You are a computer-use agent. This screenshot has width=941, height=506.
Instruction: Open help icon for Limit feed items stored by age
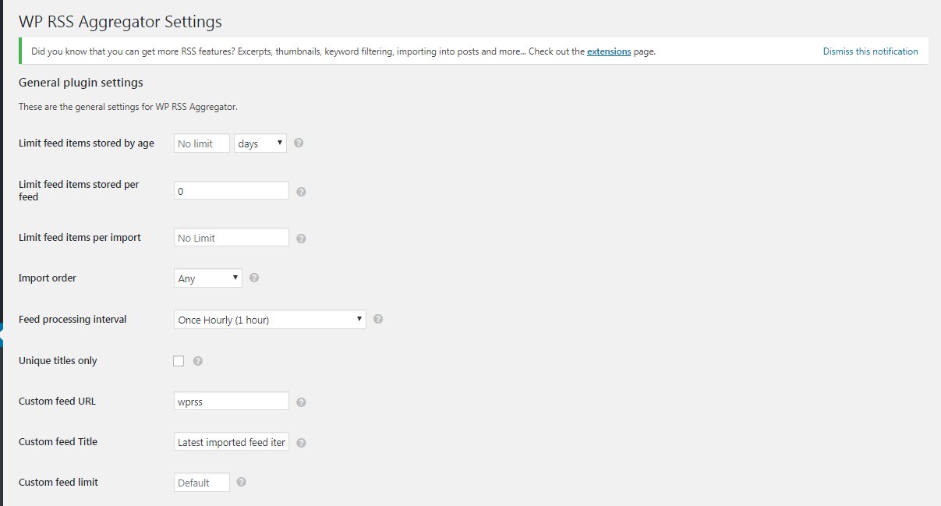[x=299, y=143]
